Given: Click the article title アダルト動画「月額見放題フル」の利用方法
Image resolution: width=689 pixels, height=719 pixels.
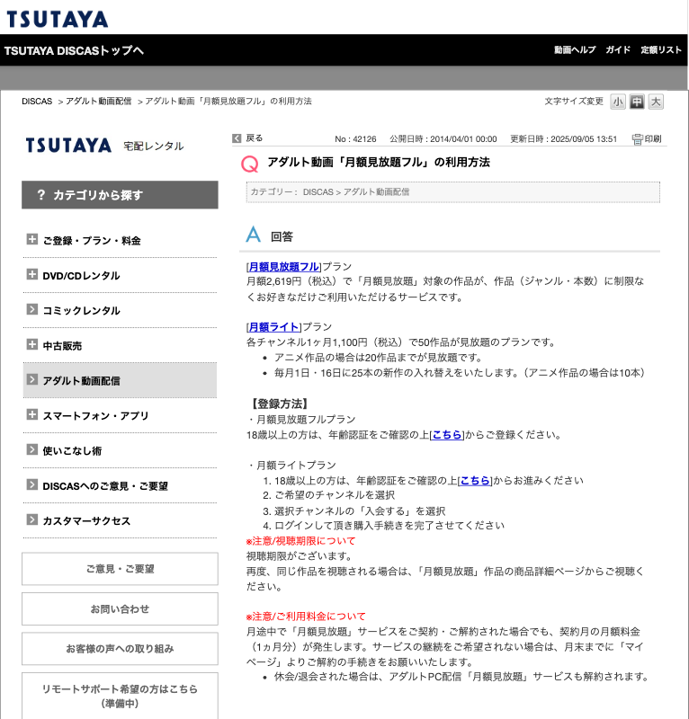Looking at the screenshot, I should (x=379, y=163).
